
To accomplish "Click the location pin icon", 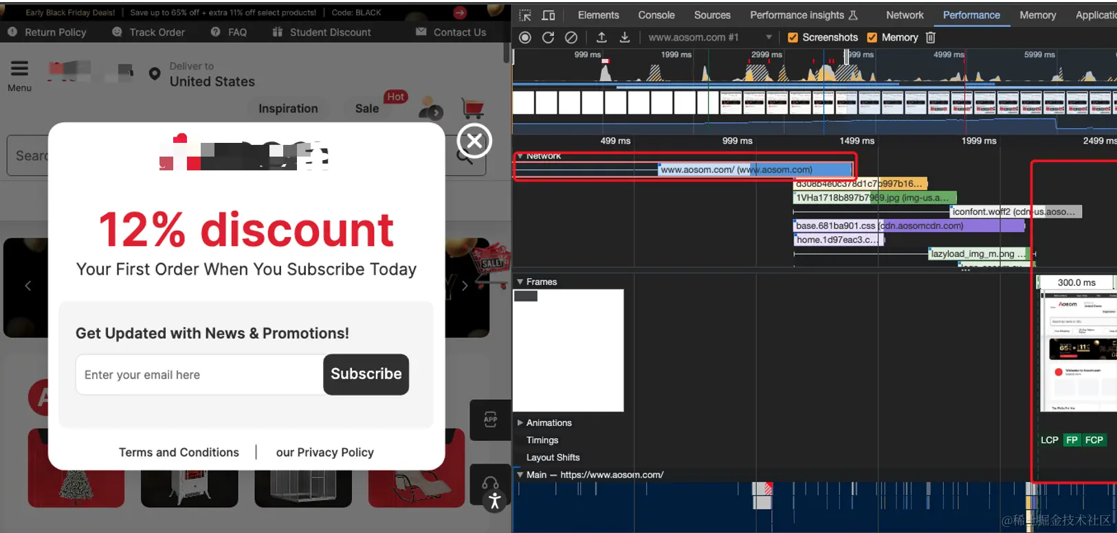I will point(155,73).
